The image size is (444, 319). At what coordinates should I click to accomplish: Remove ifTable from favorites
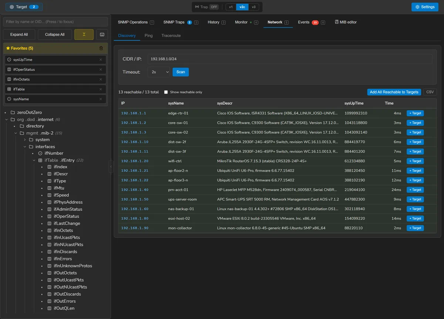[101, 89]
